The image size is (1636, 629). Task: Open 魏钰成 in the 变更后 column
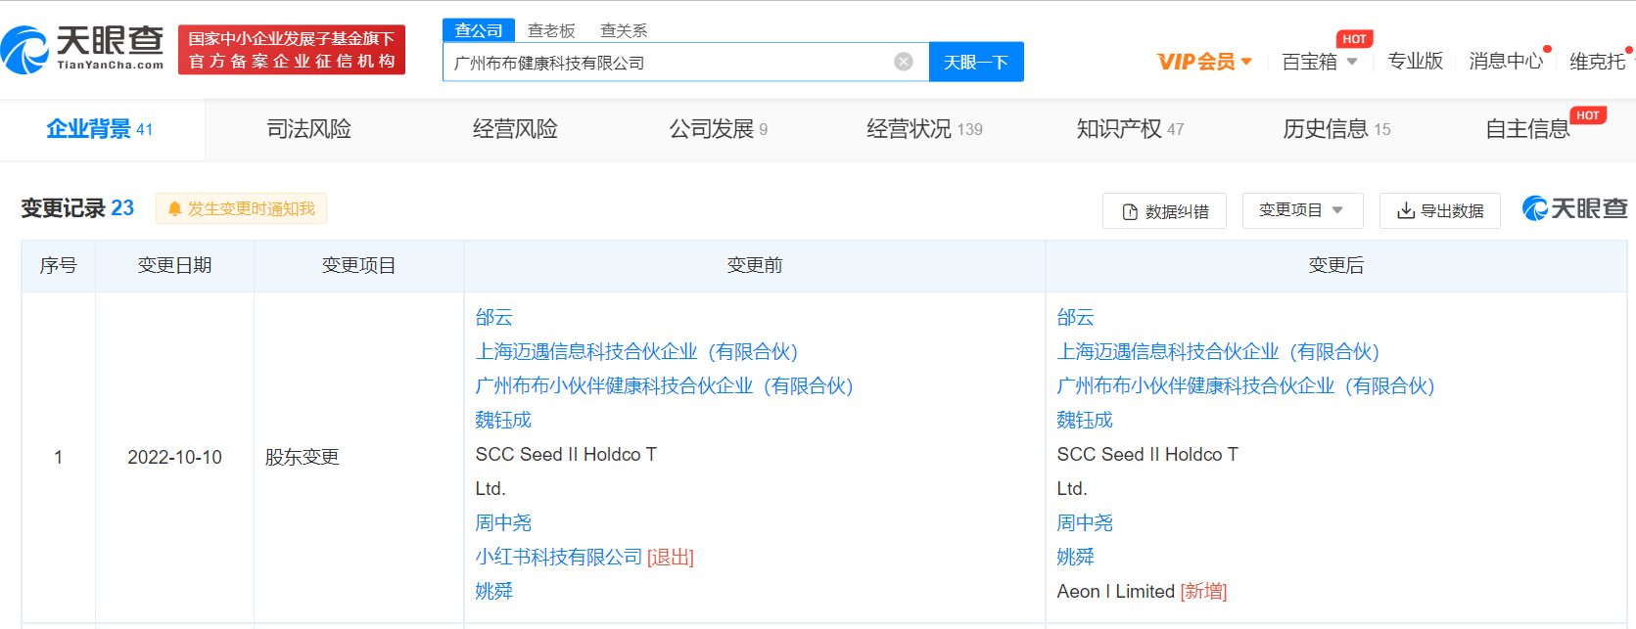tap(1085, 420)
